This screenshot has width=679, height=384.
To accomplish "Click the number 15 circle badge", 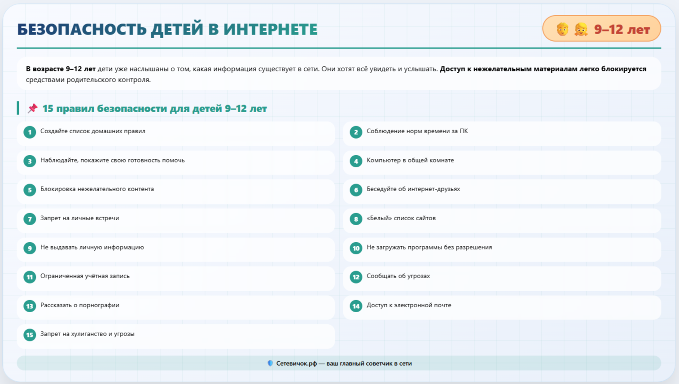I will [x=30, y=335].
